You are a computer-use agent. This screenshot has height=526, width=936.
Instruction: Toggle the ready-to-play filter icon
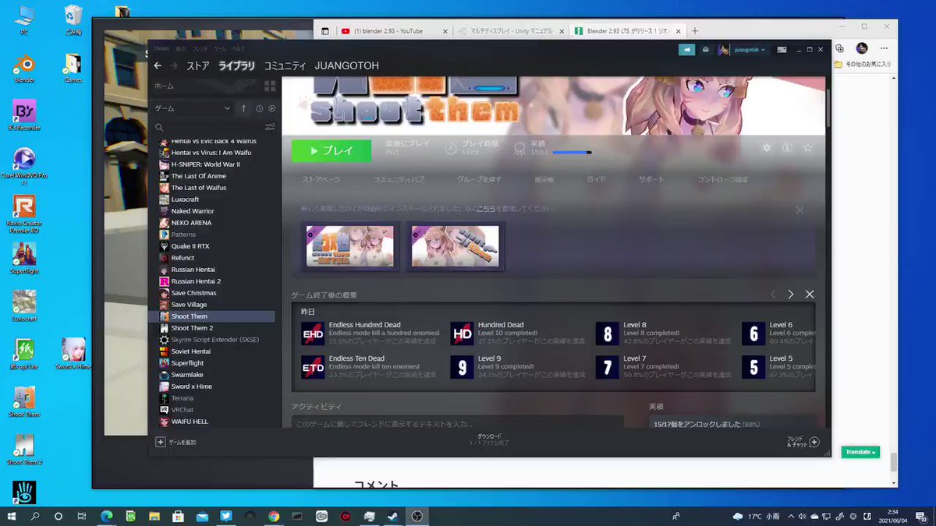tap(271, 108)
